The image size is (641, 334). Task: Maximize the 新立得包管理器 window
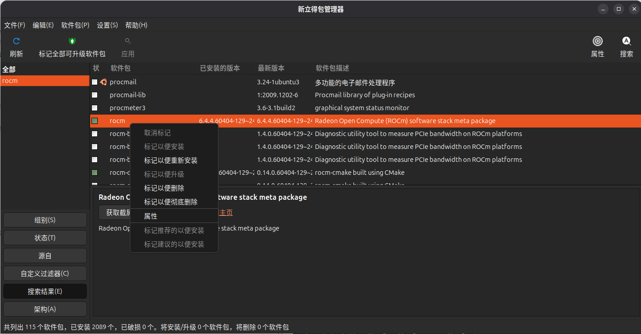pos(618,8)
